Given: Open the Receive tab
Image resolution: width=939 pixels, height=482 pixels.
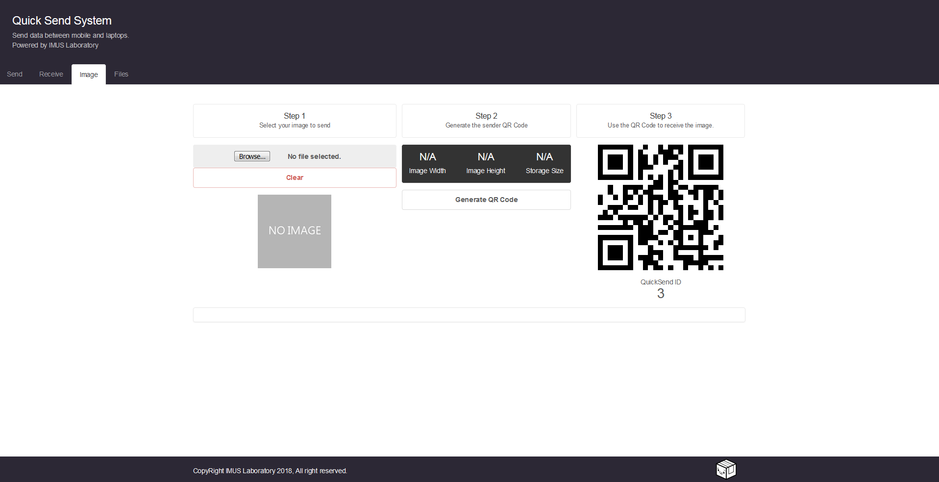Looking at the screenshot, I should [x=51, y=74].
